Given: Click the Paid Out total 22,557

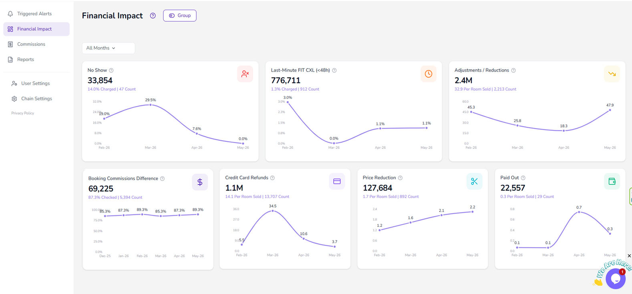Looking at the screenshot, I should click(513, 188).
